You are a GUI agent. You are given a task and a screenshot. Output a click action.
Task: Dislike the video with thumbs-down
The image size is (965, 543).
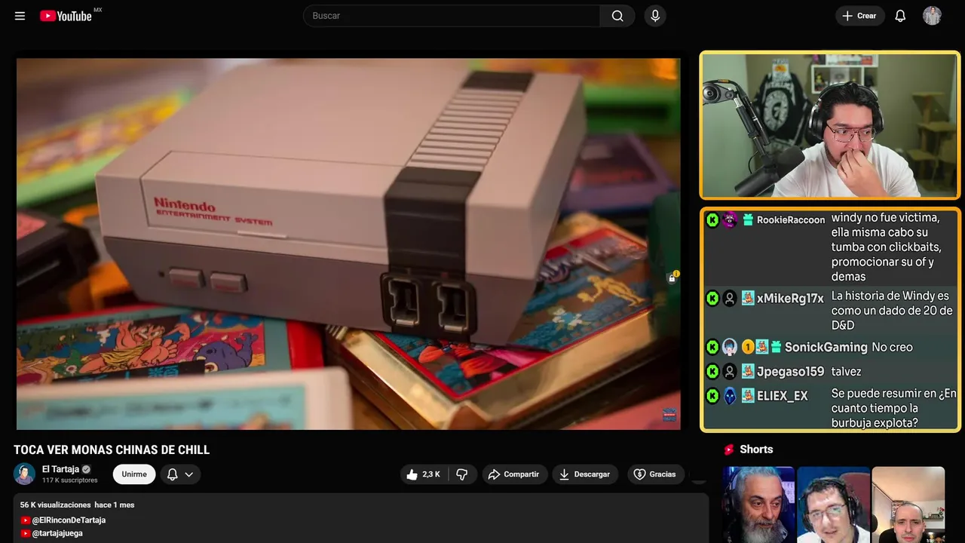click(x=462, y=474)
